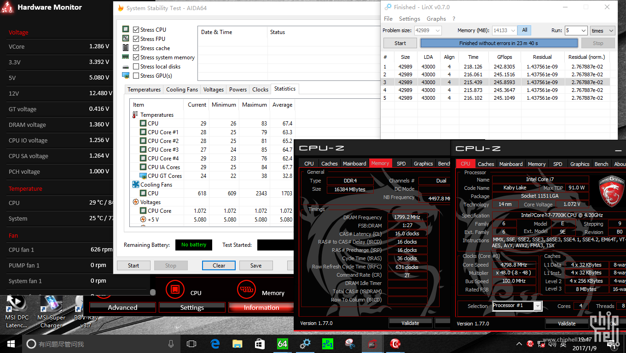This screenshot has width=626, height=353.
Task: Open the LinX times unit dropdown
Action: point(603,30)
